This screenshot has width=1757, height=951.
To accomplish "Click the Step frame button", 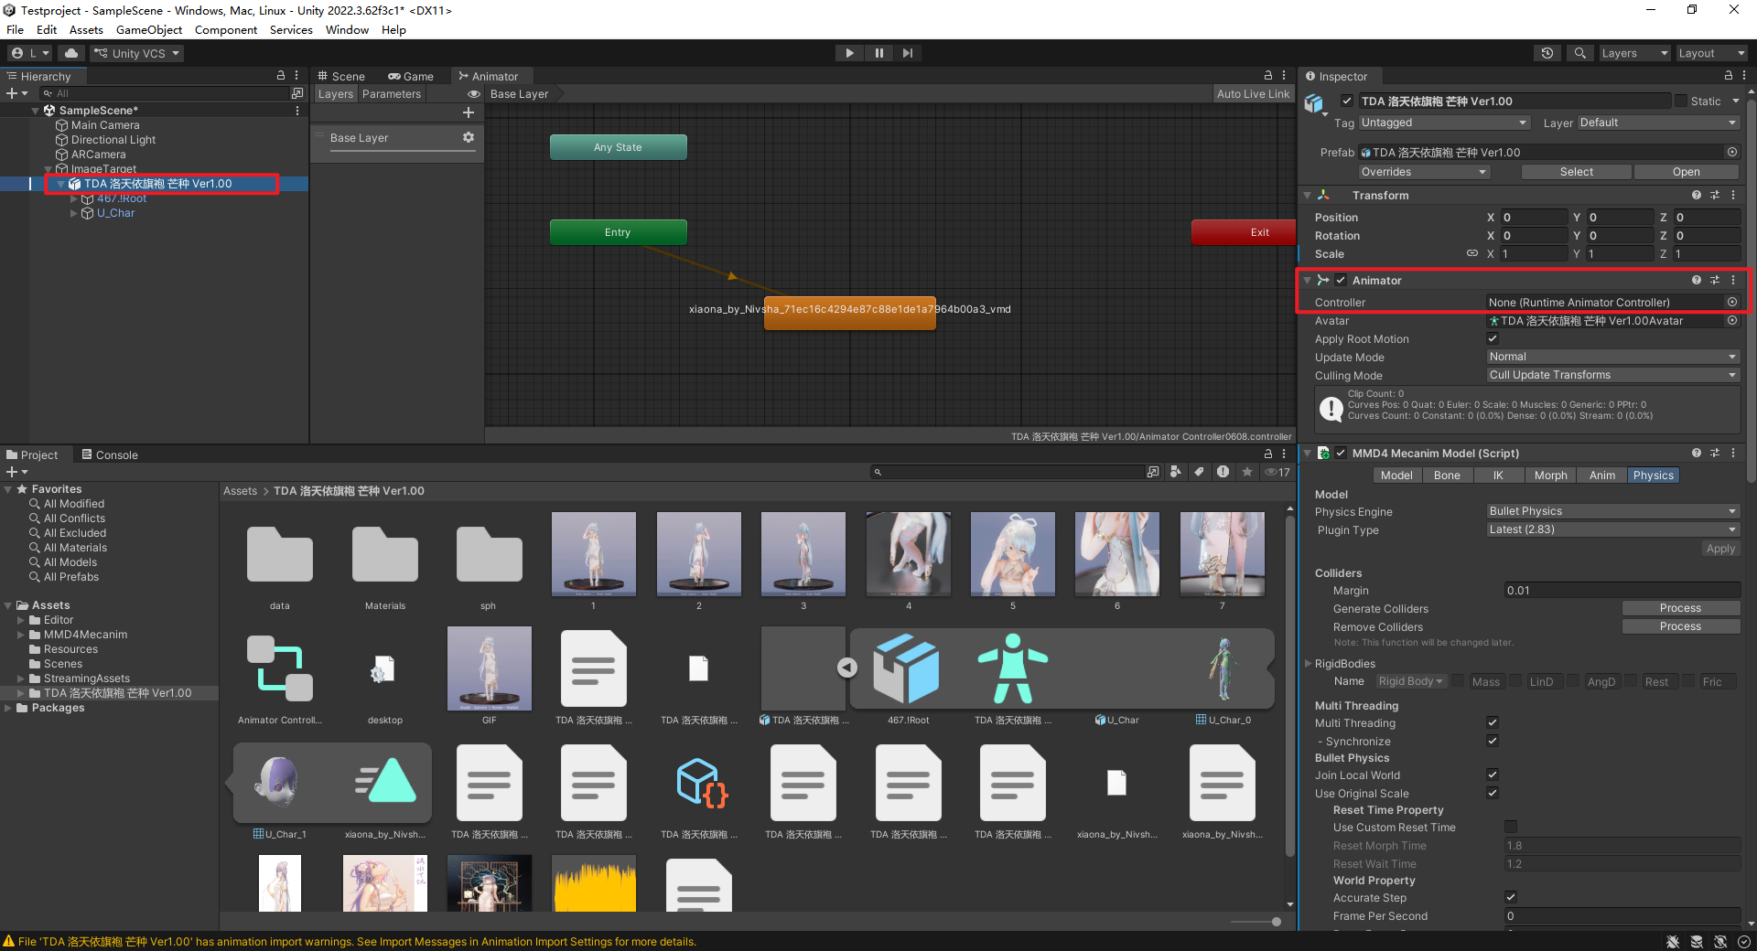I will [907, 53].
